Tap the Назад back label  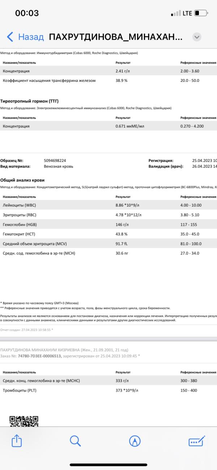[31, 37]
